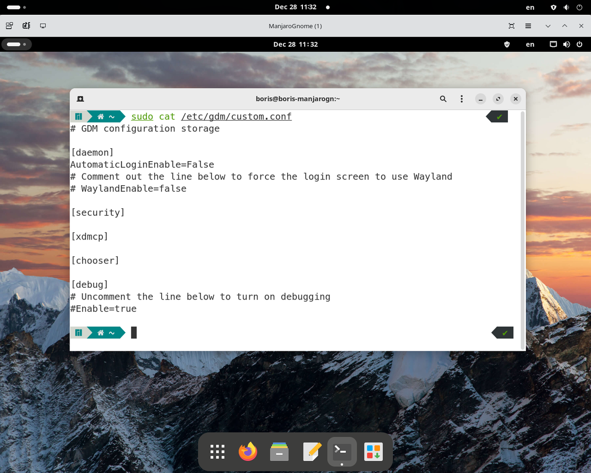The image size is (591, 473).
Task: Open the /etc/gdm/custom.conf file link
Action: pos(236,116)
